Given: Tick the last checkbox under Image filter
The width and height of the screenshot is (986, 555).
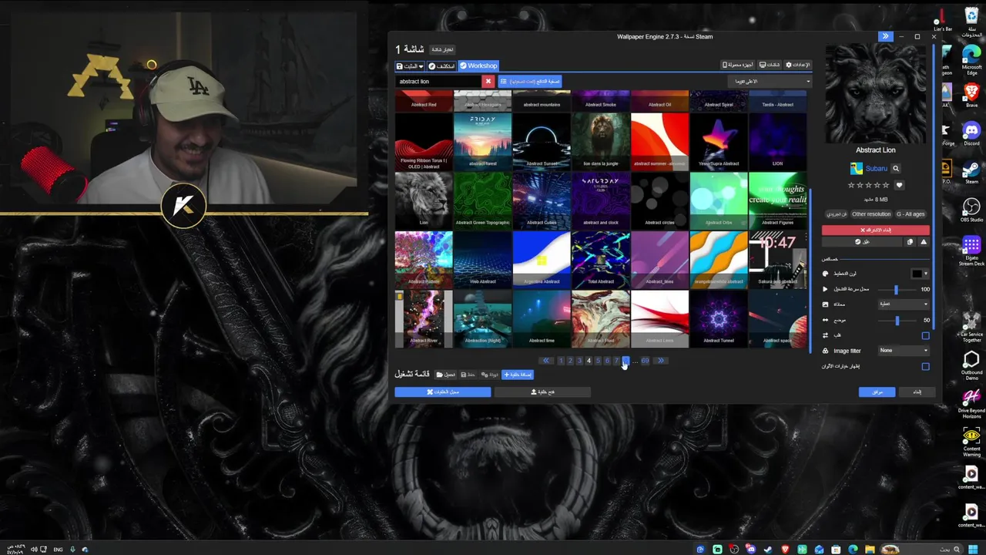Looking at the screenshot, I should [x=926, y=366].
